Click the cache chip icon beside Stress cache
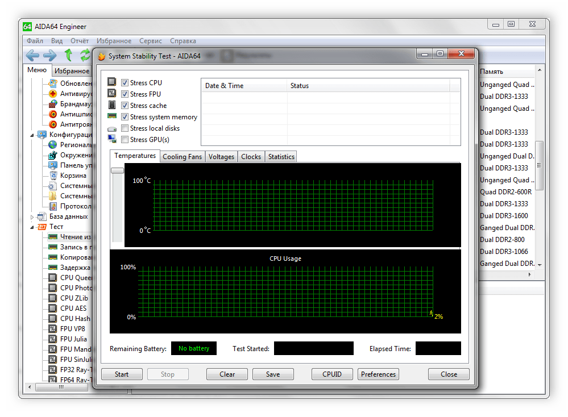 (112, 105)
